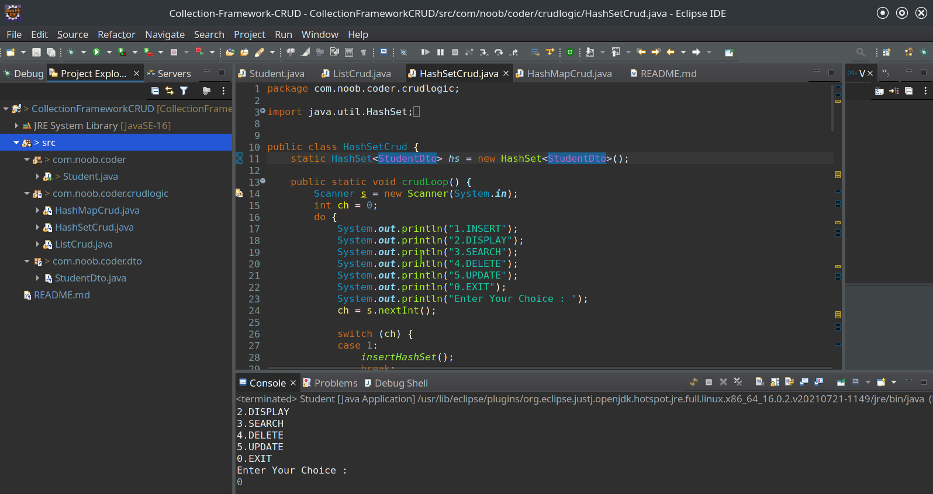This screenshot has width=933, height=494.
Task: Click the toolbar search magnifier icon
Action: click(860, 53)
